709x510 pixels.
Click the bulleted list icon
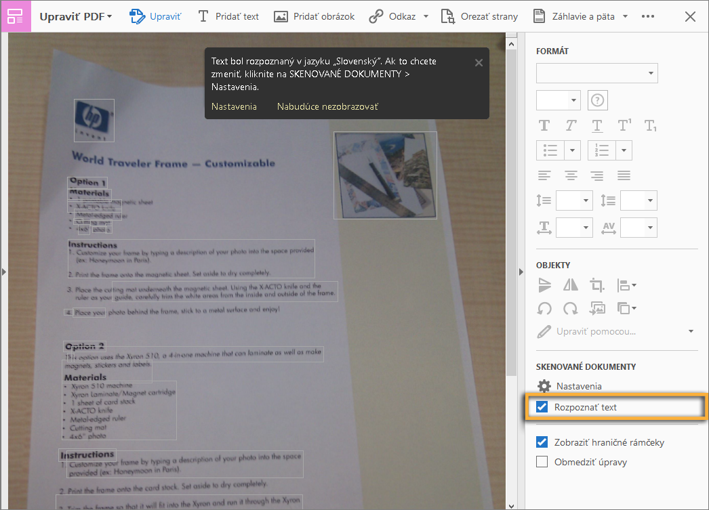click(550, 150)
